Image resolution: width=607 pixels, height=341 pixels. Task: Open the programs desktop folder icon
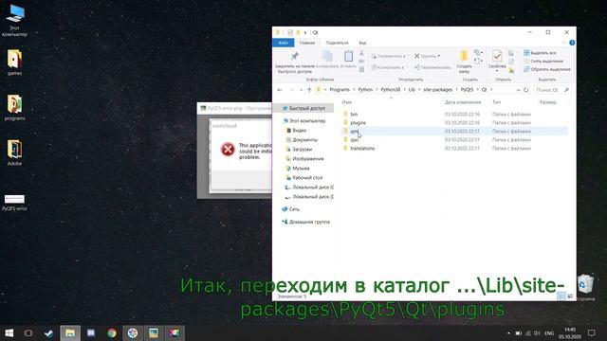pos(15,107)
